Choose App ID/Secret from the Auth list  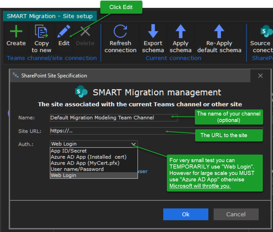point(94,151)
